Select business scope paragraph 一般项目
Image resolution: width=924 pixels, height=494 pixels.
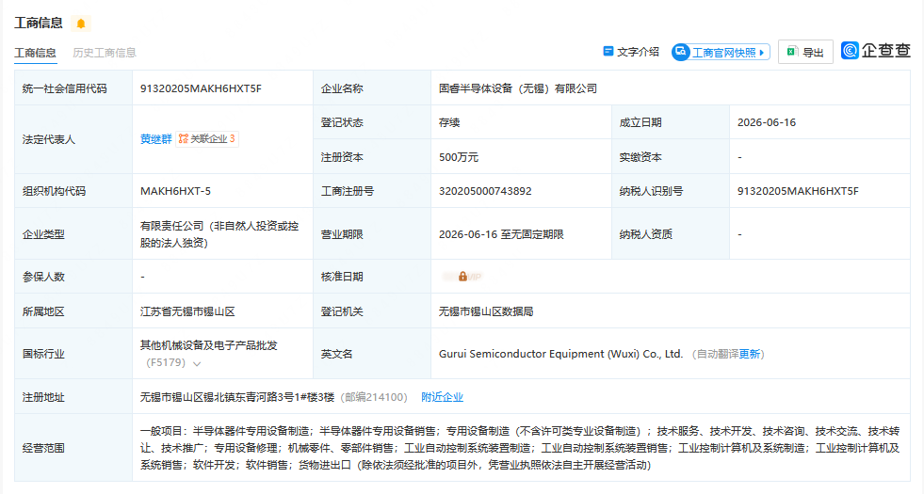coord(520,448)
